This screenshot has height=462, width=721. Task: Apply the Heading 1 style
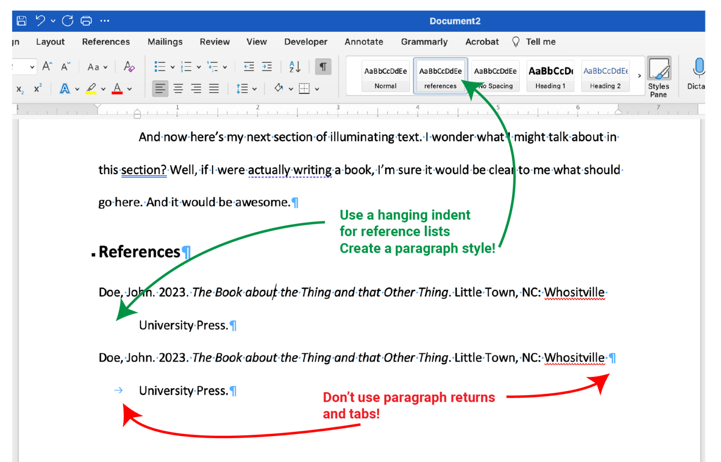pyautogui.click(x=550, y=75)
